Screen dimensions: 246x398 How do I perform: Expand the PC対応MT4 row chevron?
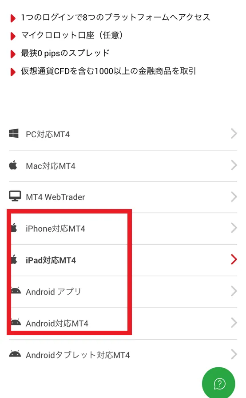pyautogui.click(x=234, y=134)
